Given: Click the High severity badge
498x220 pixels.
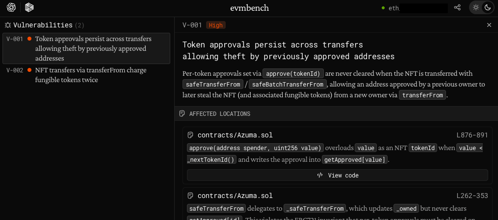Looking at the screenshot, I should pos(216,25).
